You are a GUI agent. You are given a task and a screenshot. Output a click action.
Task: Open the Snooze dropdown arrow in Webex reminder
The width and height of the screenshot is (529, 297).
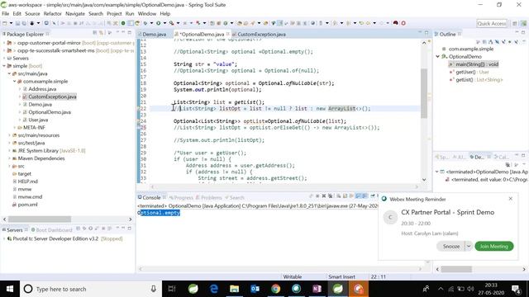pyautogui.click(x=469, y=247)
